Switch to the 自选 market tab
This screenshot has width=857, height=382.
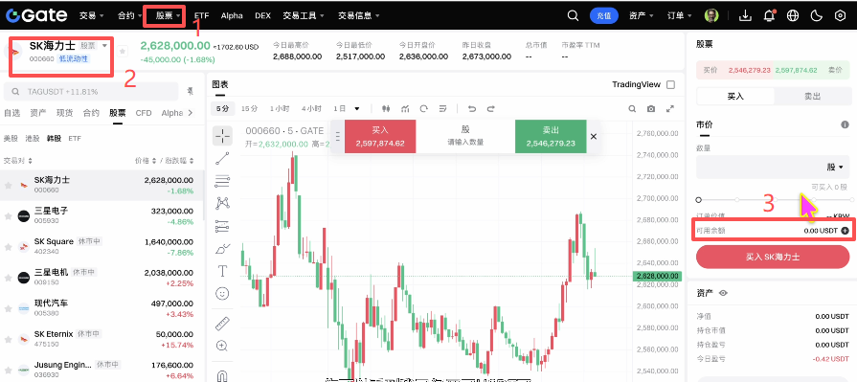[12, 113]
